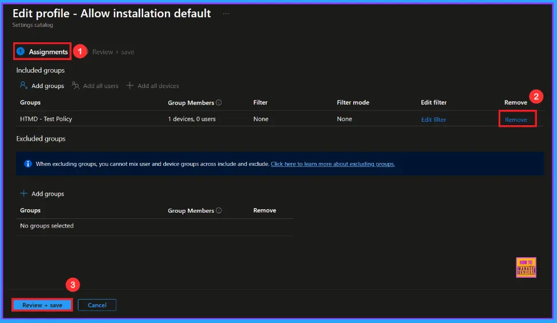The image size is (557, 323).
Task: Click the Add all devices label
Action: pos(158,86)
